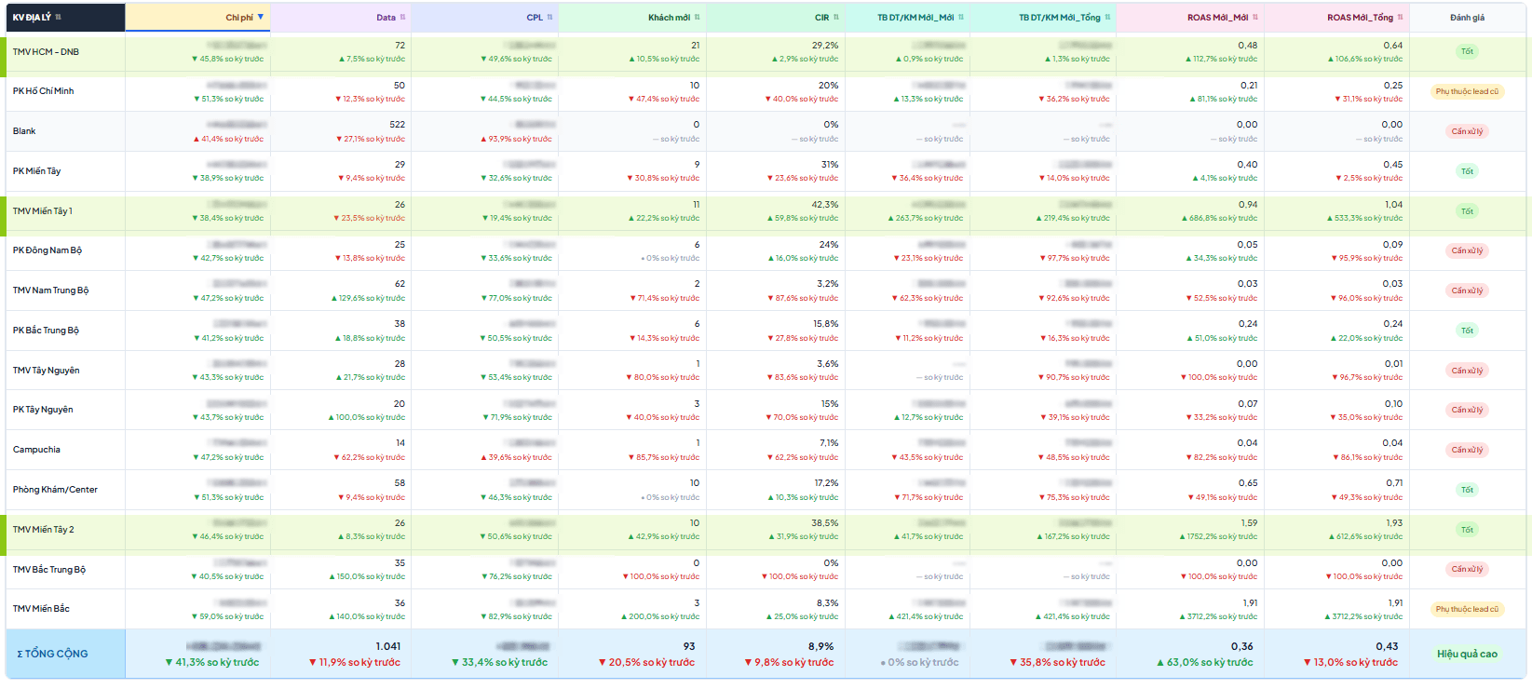
Task: Select the TMV HCM – DNB row name
Action: tap(46, 52)
